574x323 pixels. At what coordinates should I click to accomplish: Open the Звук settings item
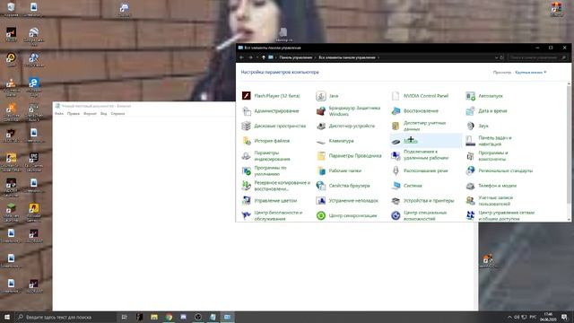pos(477,126)
